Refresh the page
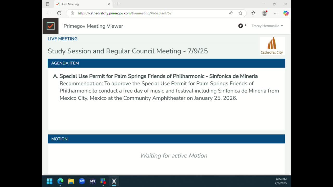Viewport: 333px width, 187px height. (59, 13)
